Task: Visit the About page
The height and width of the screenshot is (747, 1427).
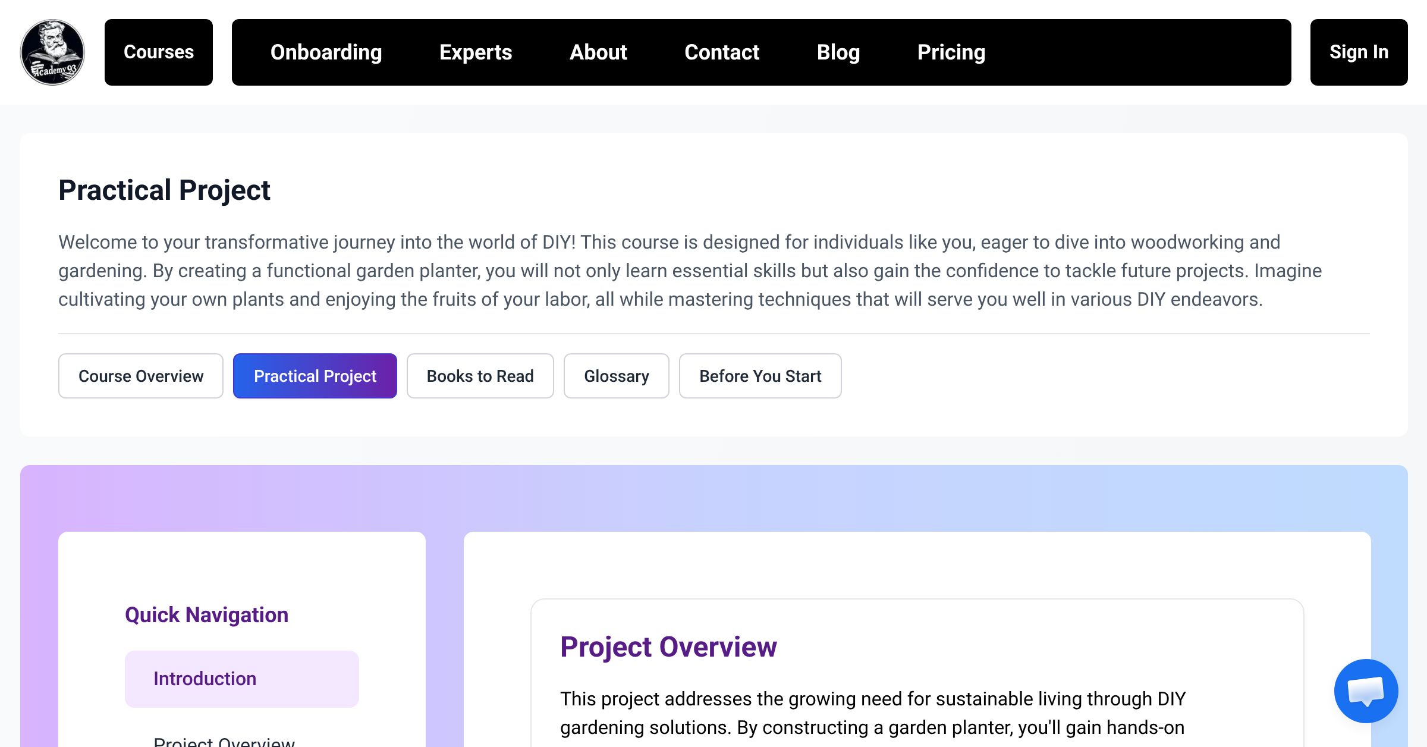Action: (x=598, y=52)
